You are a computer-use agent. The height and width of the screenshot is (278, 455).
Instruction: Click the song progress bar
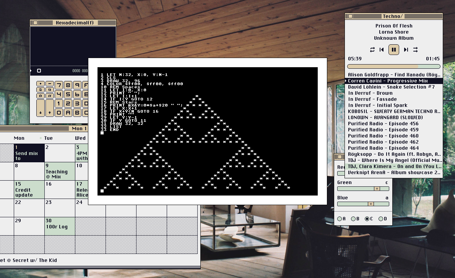[393, 66]
